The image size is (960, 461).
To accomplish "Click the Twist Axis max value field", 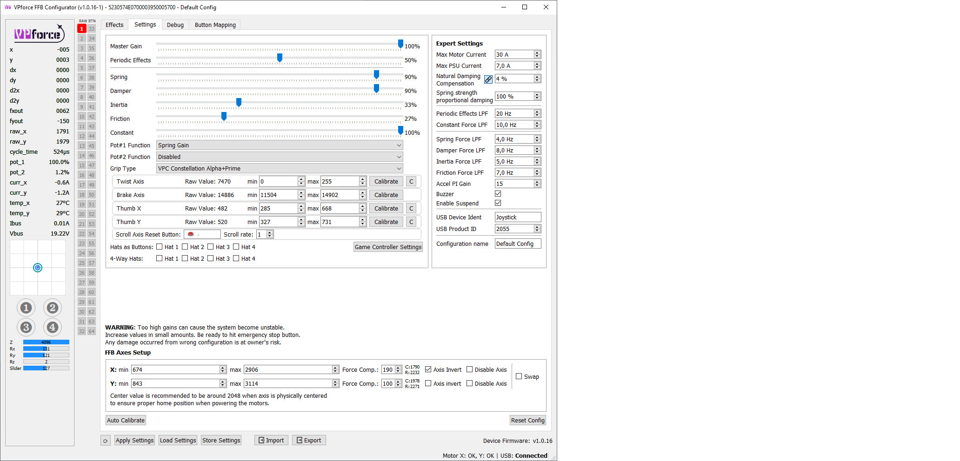I will click(x=343, y=182).
